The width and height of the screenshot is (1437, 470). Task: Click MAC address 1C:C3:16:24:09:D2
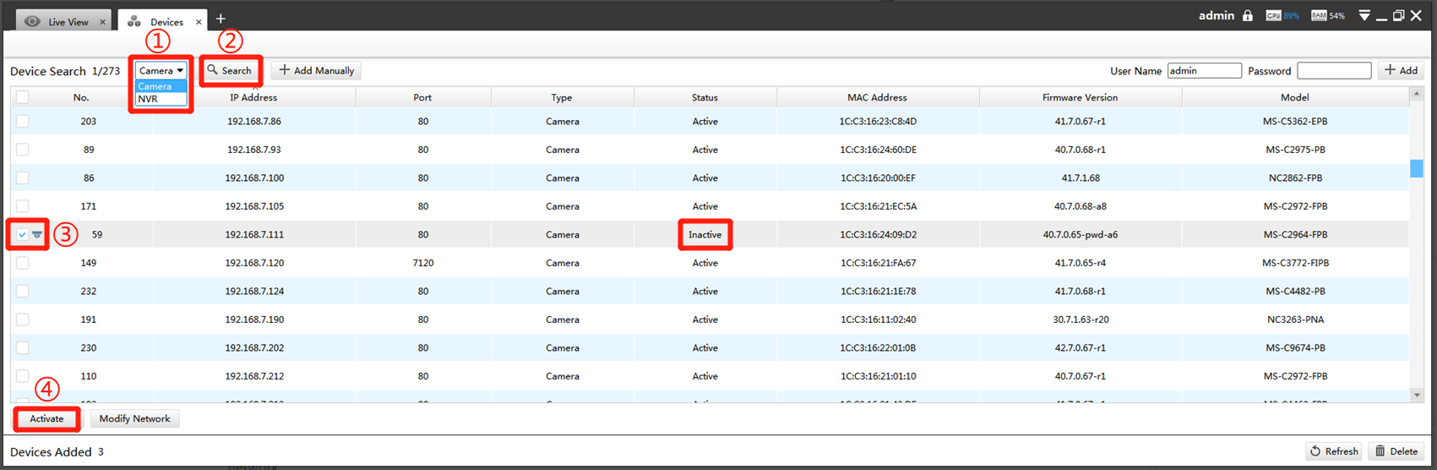(x=878, y=235)
